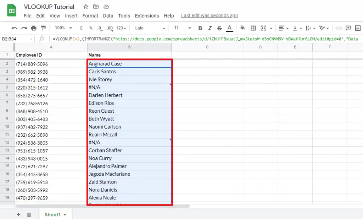This screenshot has width=363, height=219.
Task: Toggle Bold formatting
Action: point(200,28)
